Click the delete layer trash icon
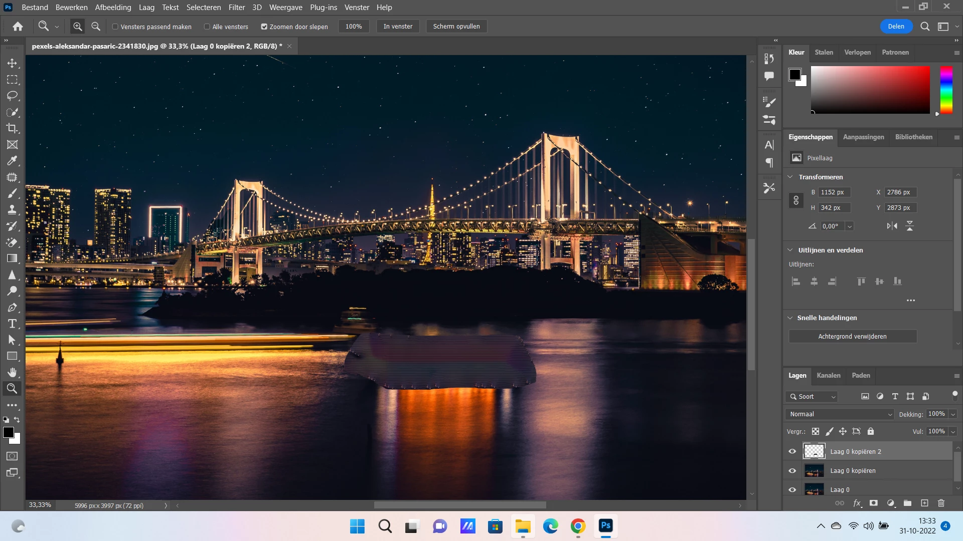The height and width of the screenshot is (541, 963). pos(941,503)
